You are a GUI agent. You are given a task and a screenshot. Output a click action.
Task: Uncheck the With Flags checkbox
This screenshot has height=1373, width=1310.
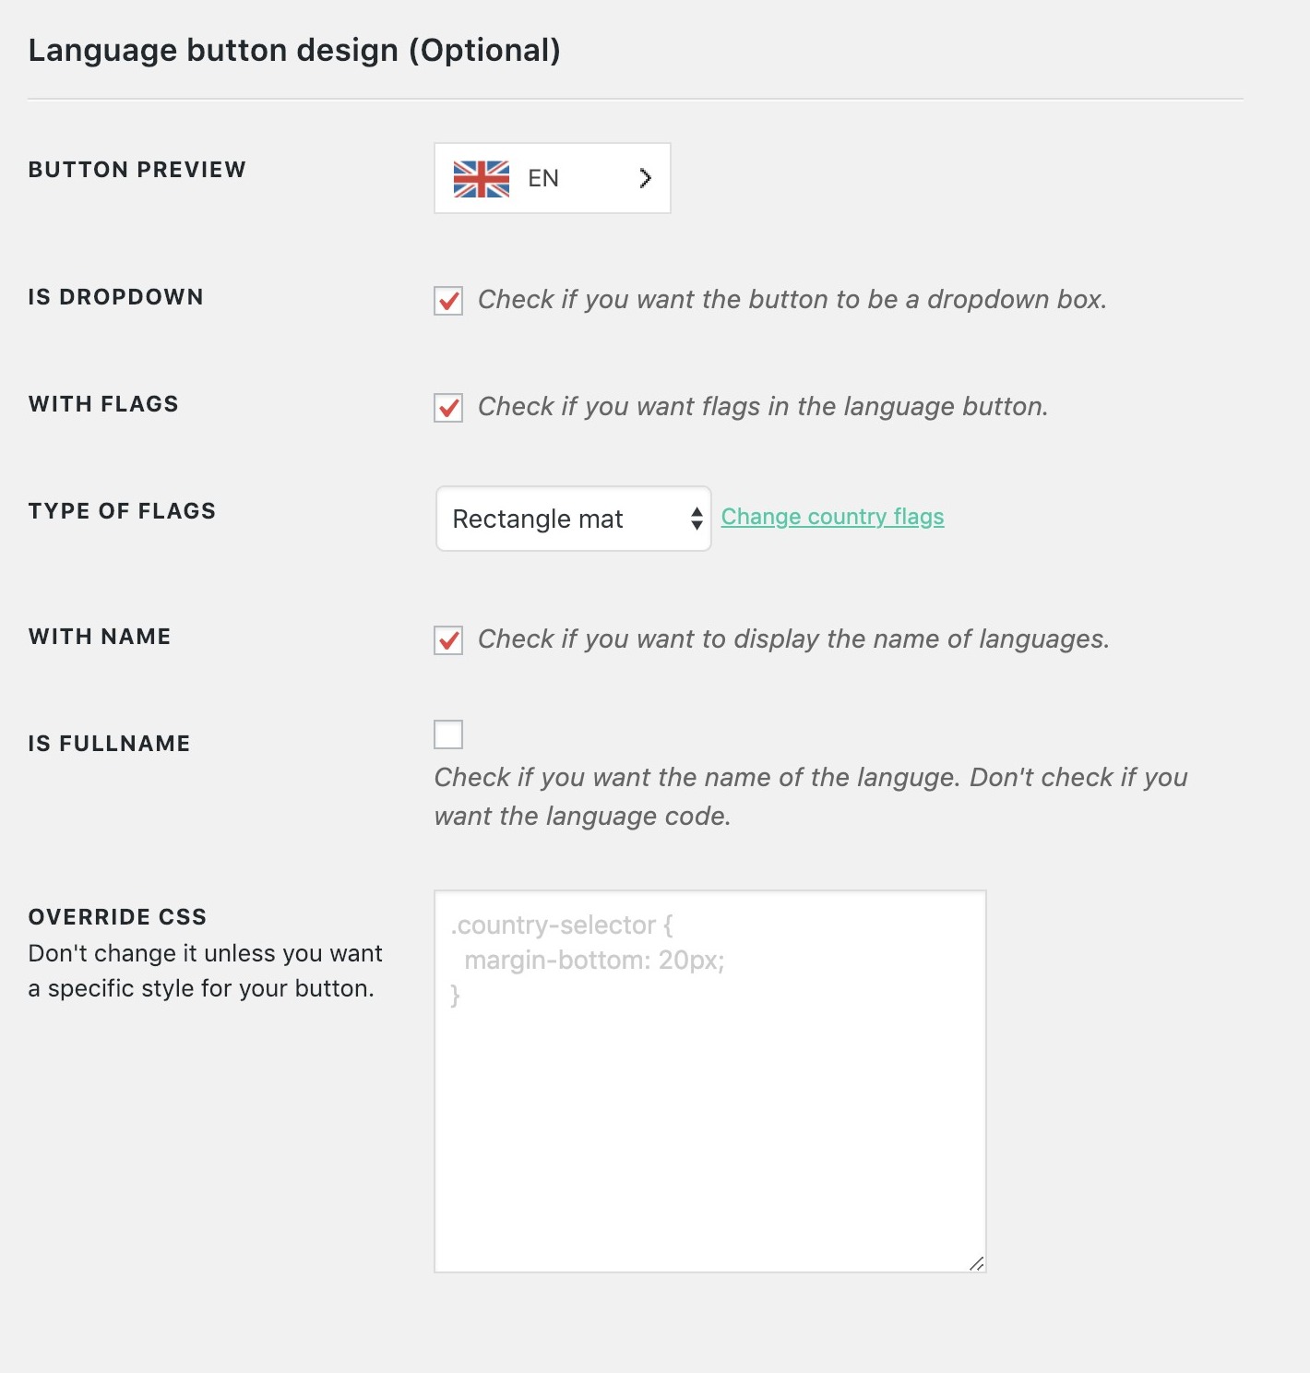(448, 408)
